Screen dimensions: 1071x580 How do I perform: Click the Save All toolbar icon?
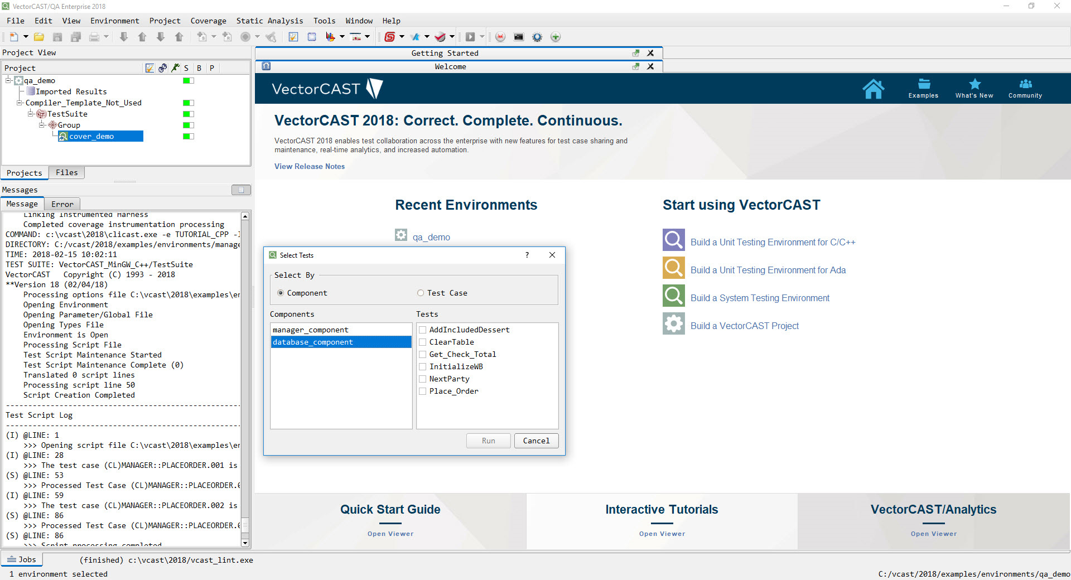[76, 37]
